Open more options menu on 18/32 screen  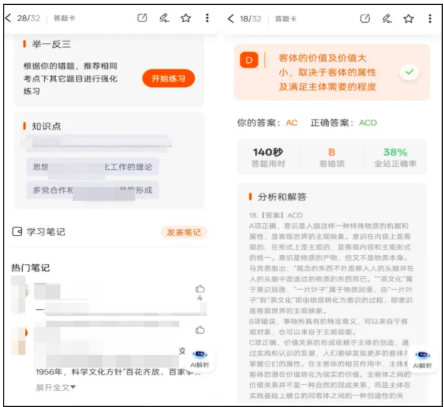coord(430,19)
